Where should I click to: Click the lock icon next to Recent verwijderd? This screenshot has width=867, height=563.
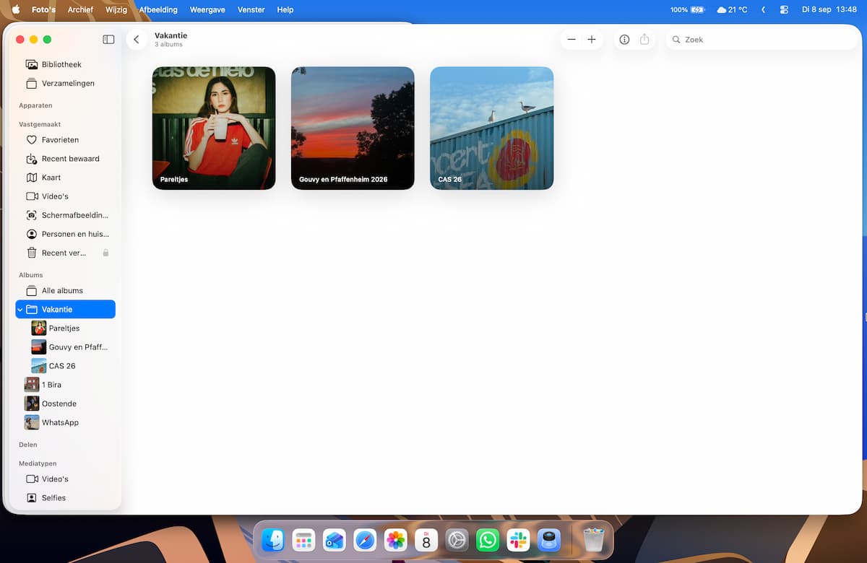click(x=105, y=253)
